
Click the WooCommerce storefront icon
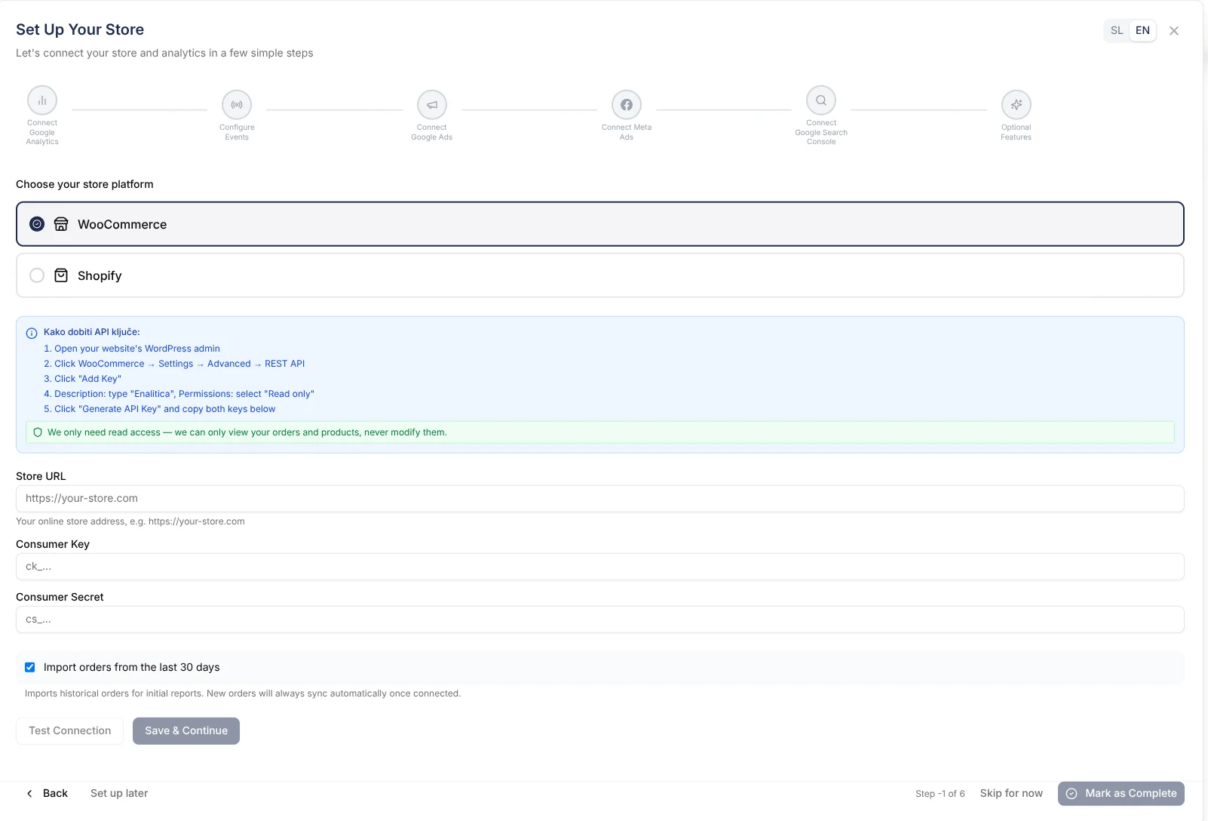pyautogui.click(x=61, y=224)
